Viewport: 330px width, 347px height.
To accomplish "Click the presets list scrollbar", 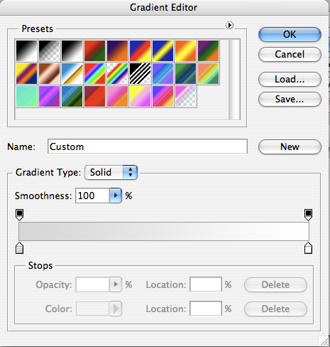I will [234, 80].
